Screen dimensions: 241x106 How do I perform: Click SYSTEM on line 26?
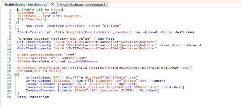click(x=127, y=90)
